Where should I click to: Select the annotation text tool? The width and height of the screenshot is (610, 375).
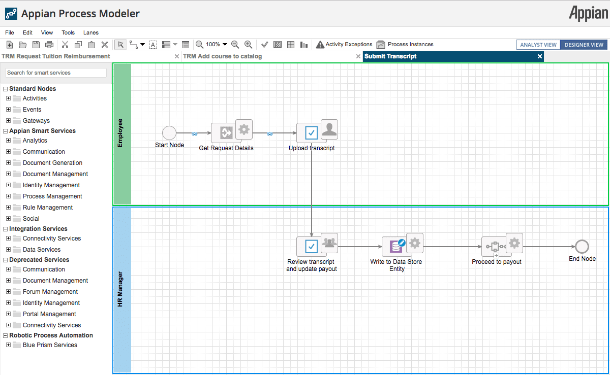pos(152,45)
